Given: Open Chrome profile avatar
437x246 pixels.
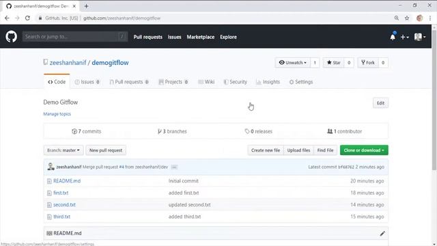Looking at the screenshot, I should [x=419, y=18].
